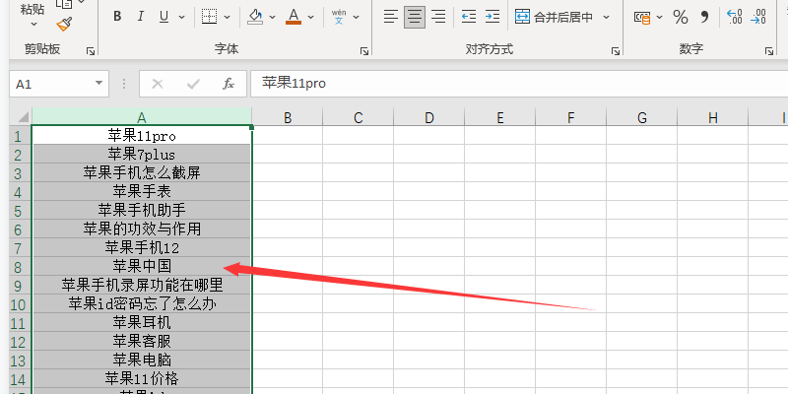Apply underline to the selection
Viewport: 788px width, 394px height.
coord(164,17)
